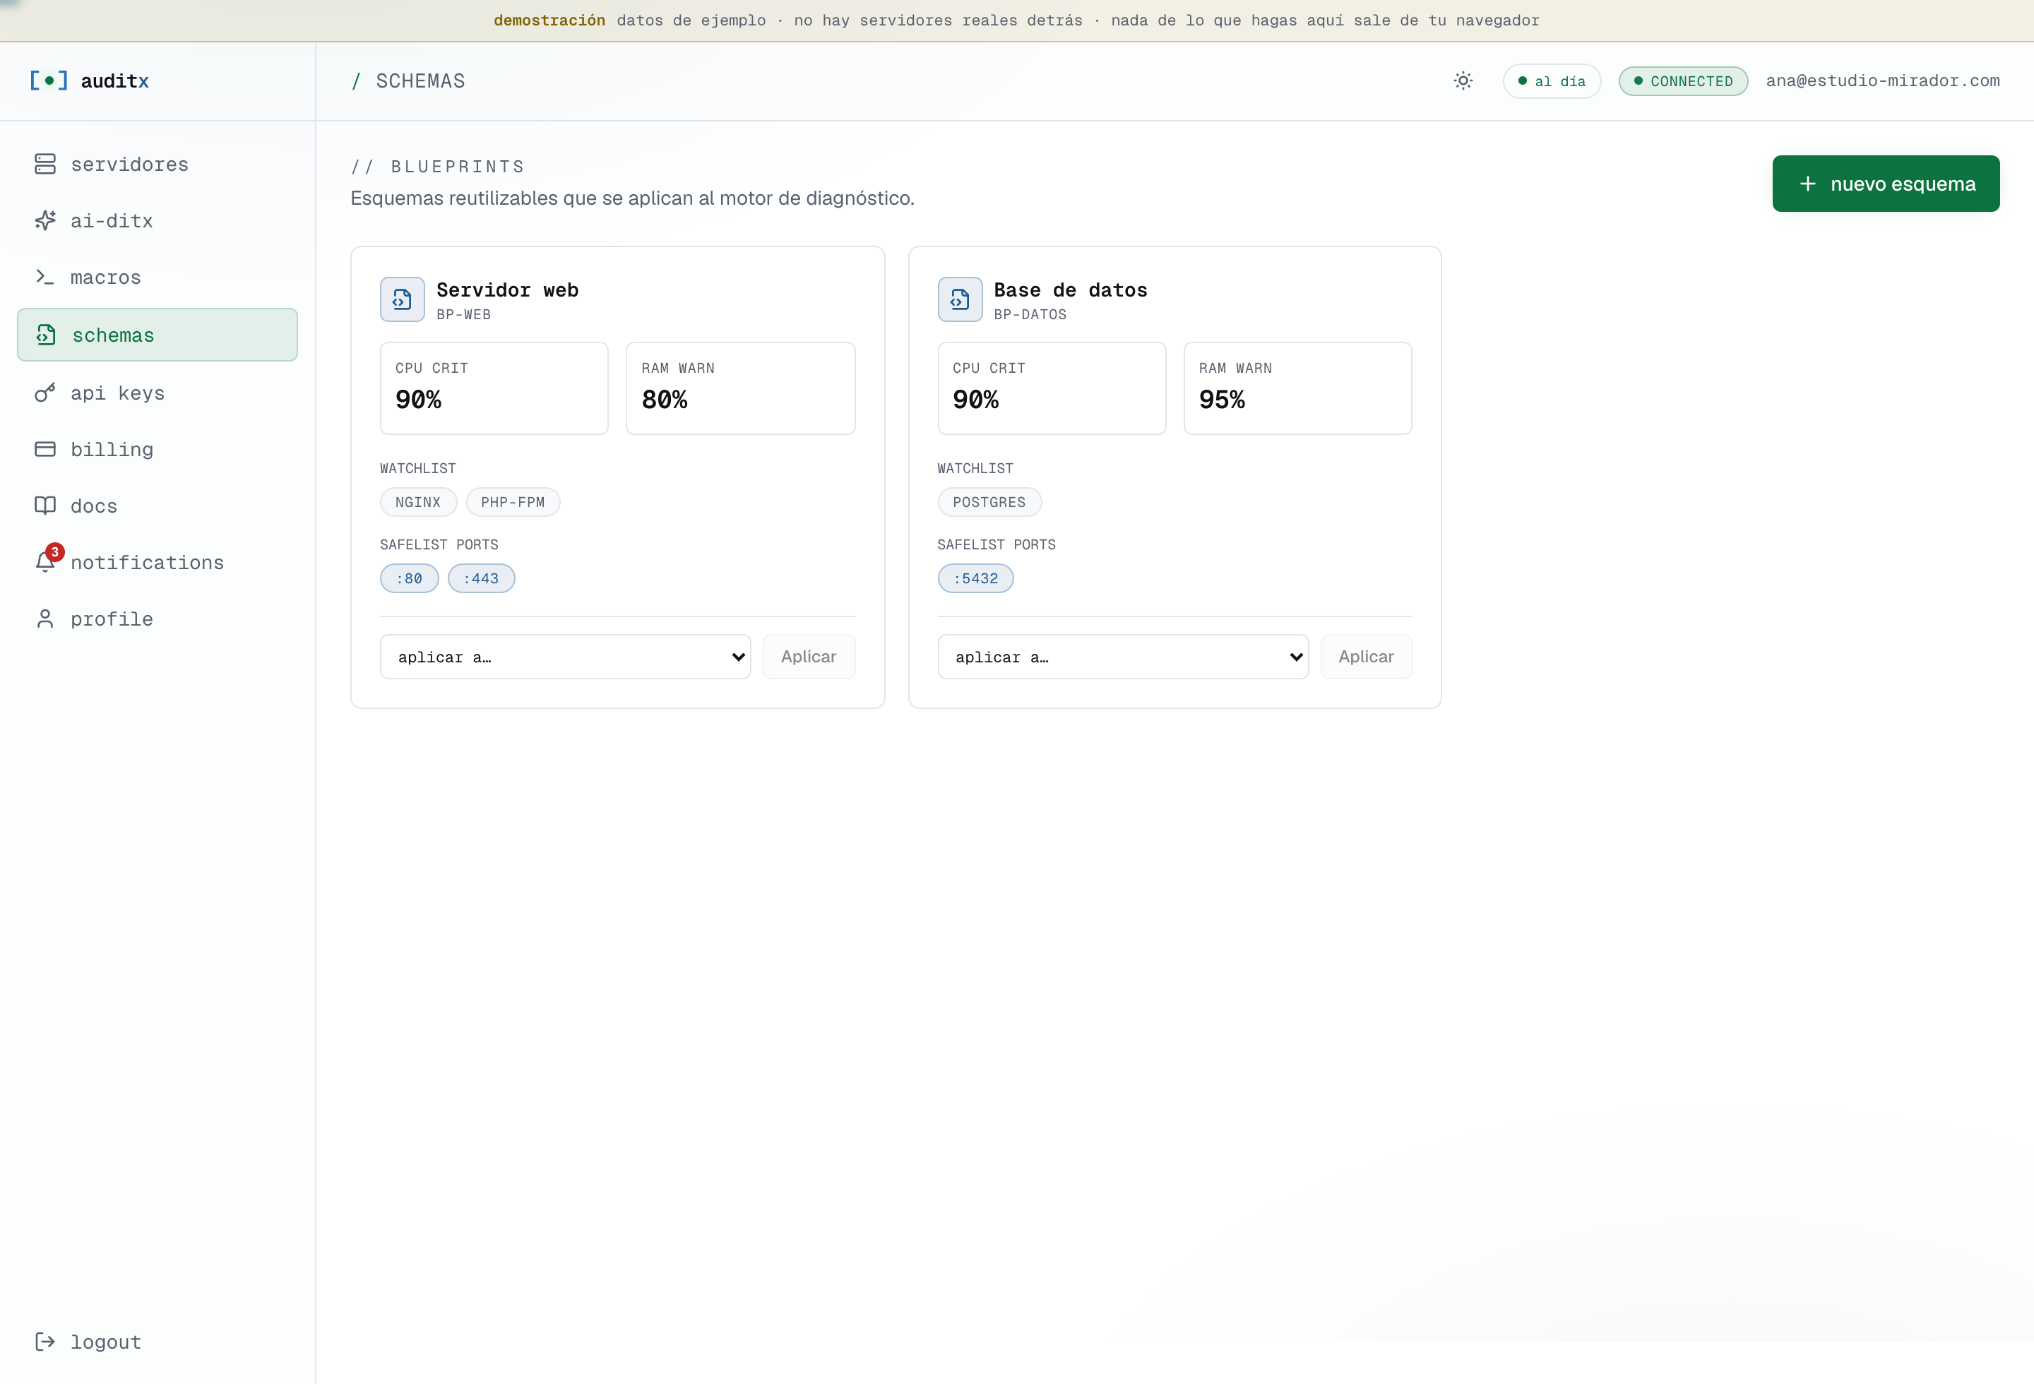This screenshot has height=1384, width=2034.
Task: Click RAM WARN 80% box
Action: pyautogui.click(x=740, y=388)
